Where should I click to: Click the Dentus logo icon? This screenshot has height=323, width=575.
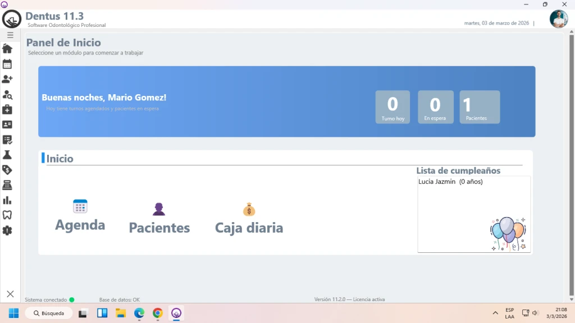coord(12,19)
